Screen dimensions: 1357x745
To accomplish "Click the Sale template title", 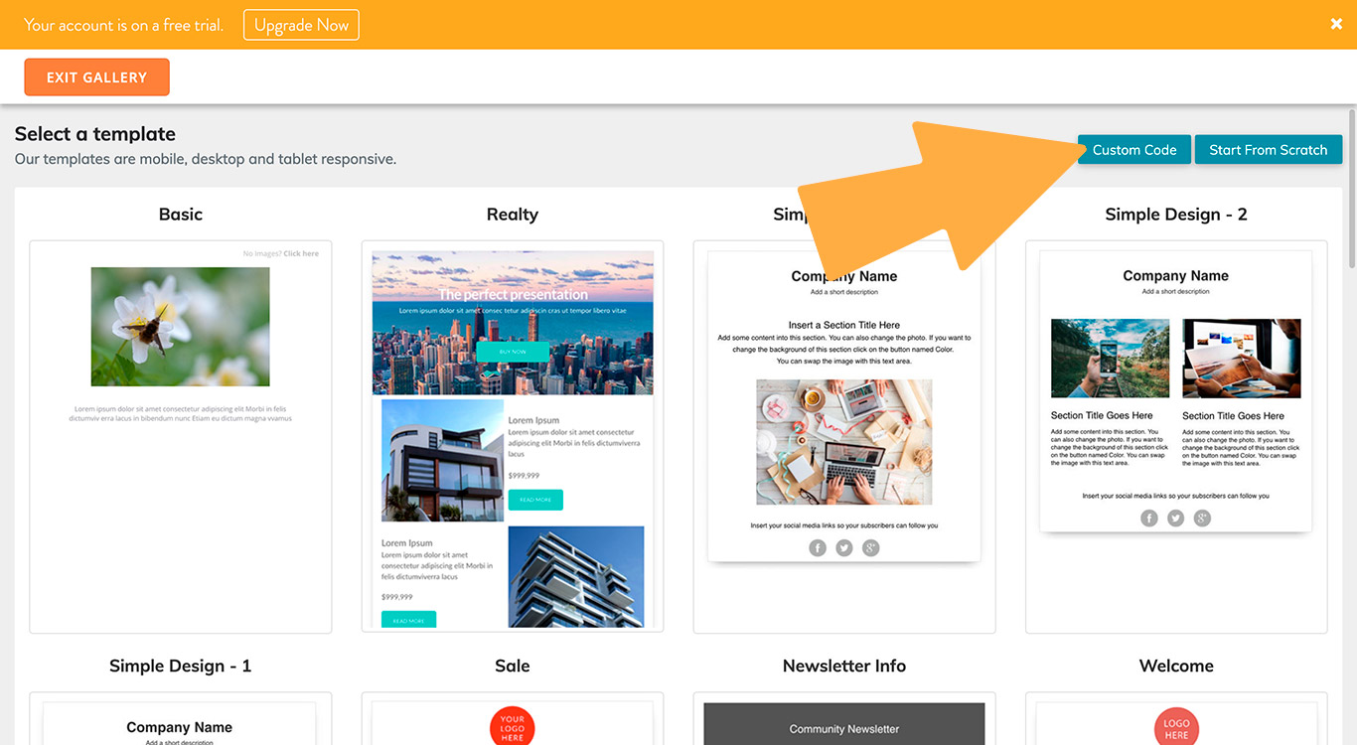I will click(x=513, y=666).
